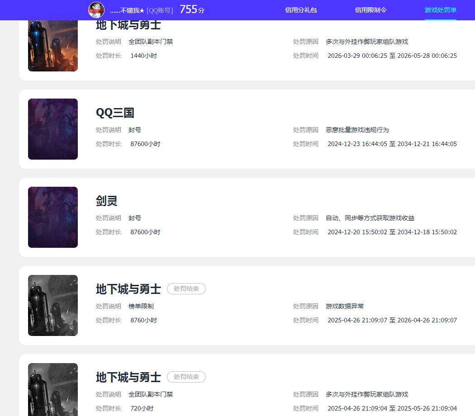Image resolution: width=475 pixels, height=416 pixels.
Task: Click QQ三国 duration 87600小时
Action: [x=145, y=144]
